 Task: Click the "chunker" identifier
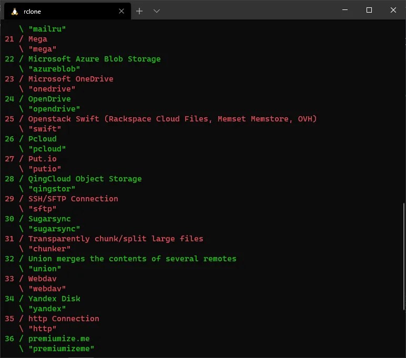(x=49, y=249)
